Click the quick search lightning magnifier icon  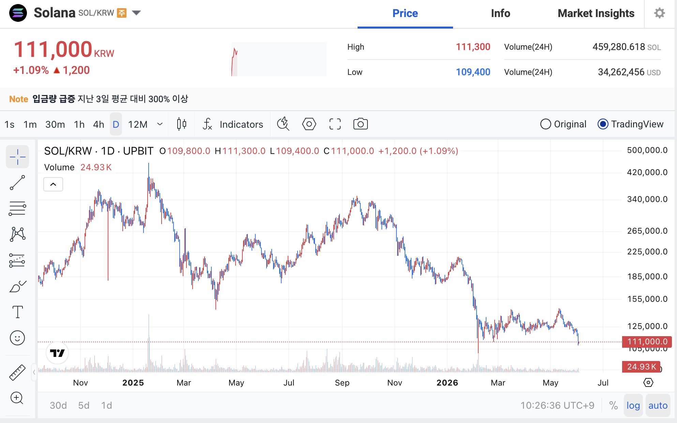(x=283, y=124)
